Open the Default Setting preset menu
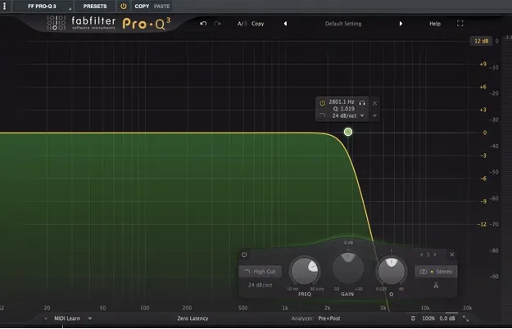The image size is (512, 329). tap(343, 24)
